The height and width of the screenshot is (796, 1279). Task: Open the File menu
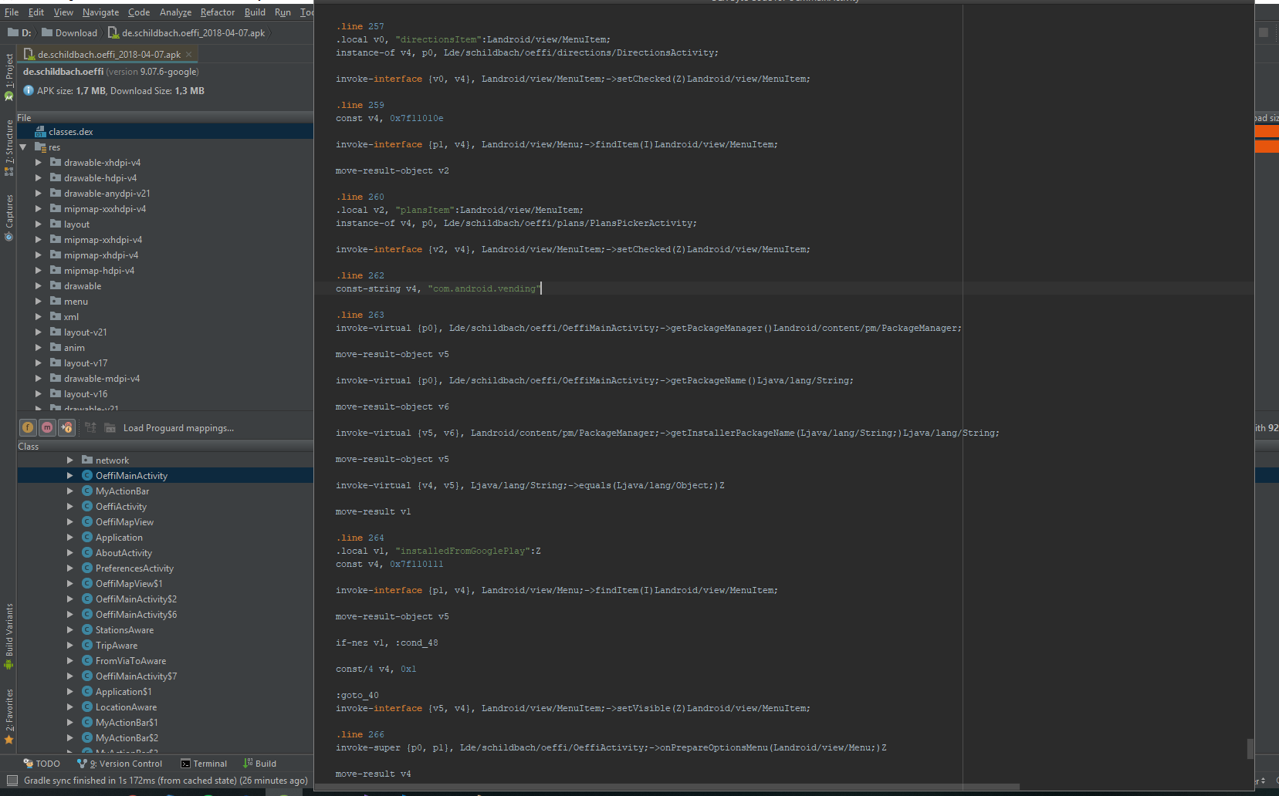click(12, 12)
